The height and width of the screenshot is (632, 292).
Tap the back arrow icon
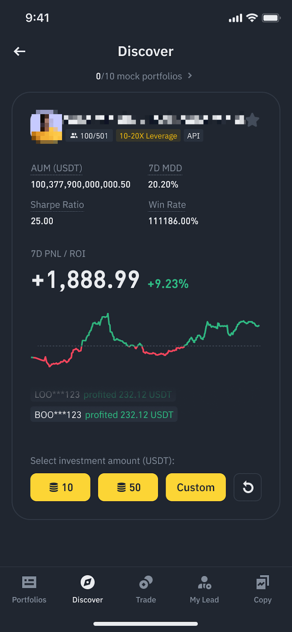(x=19, y=51)
